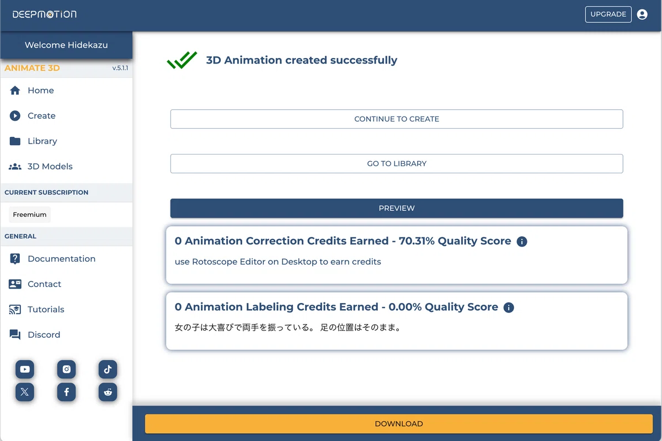The width and height of the screenshot is (662, 441).
Task: Open the Contact page link
Action: pos(44,284)
